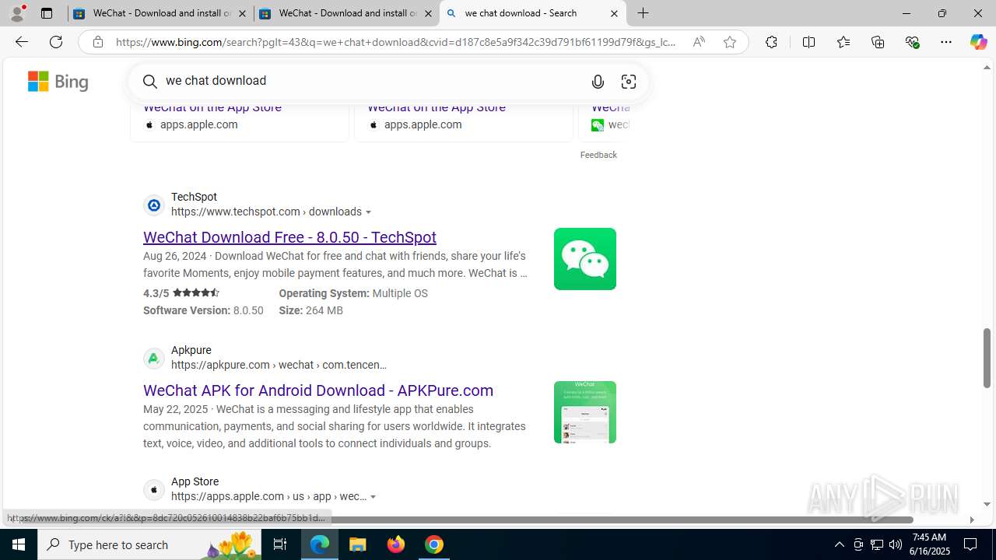Open the Settings and more menu

[946, 42]
